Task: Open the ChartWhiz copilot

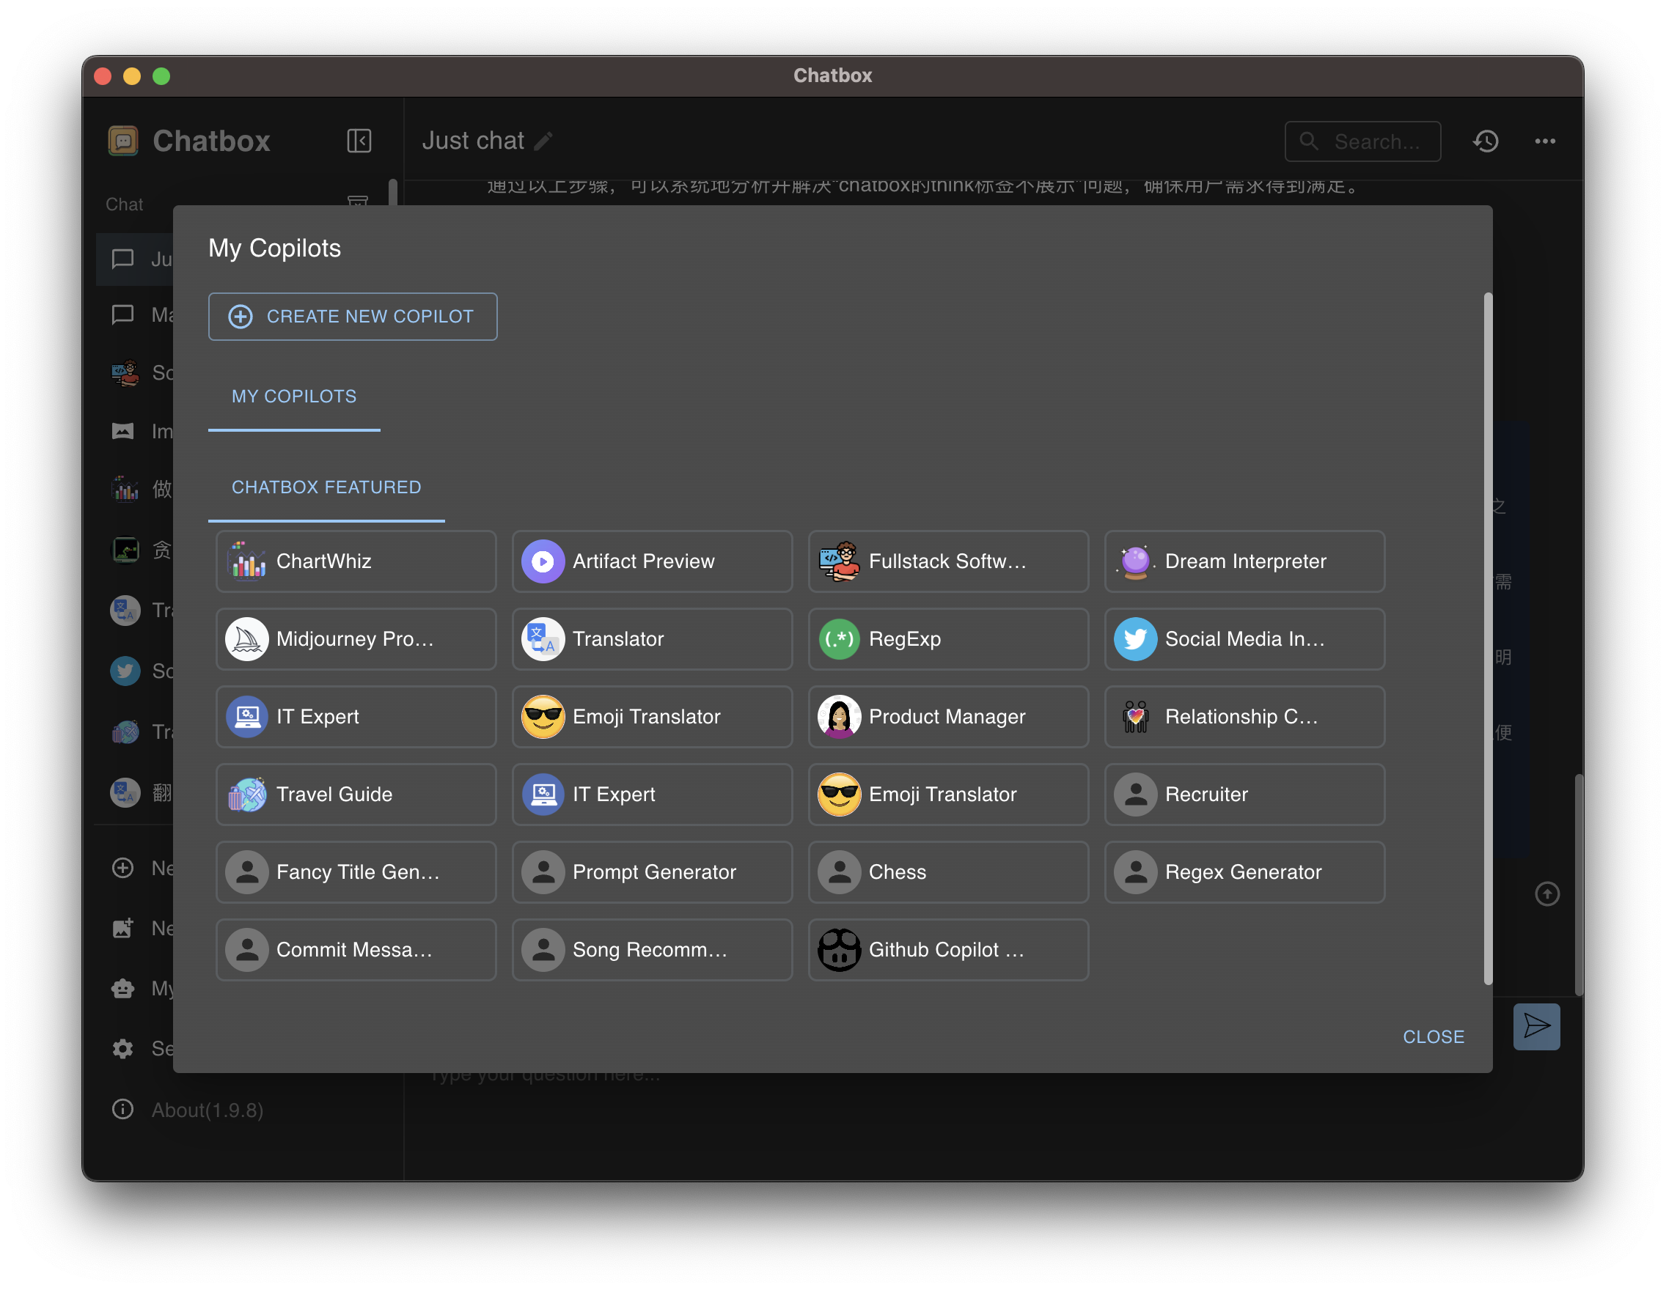Action: point(356,561)
